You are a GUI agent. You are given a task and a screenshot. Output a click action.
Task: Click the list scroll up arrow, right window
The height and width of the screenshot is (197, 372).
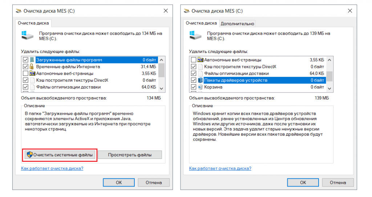pos(329,60)
